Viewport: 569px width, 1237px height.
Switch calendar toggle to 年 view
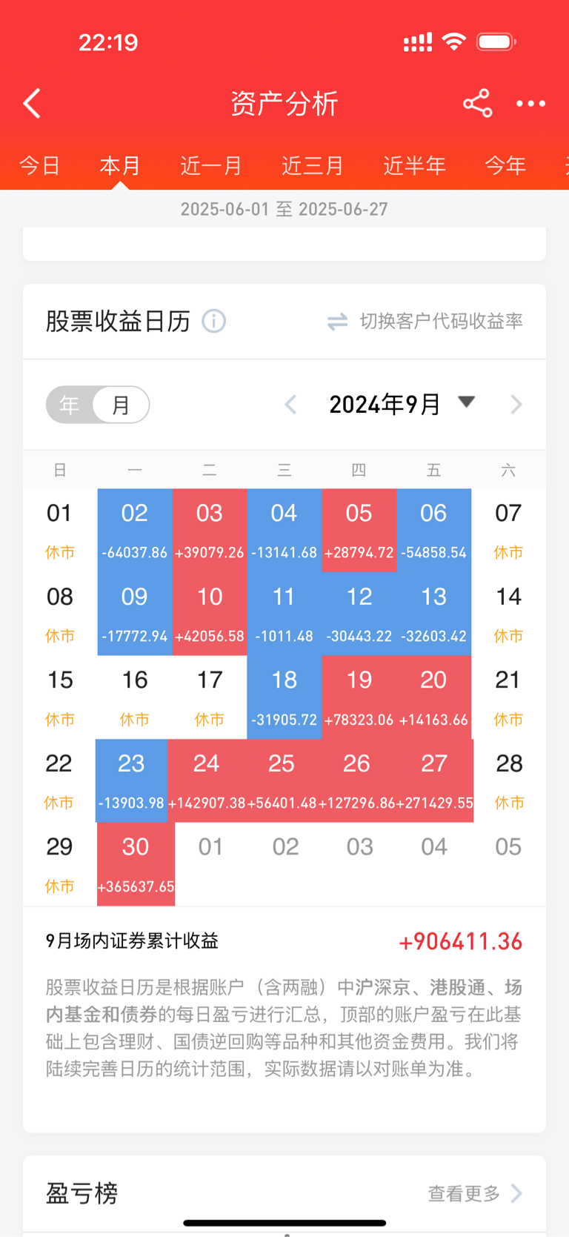click(70, 405)
